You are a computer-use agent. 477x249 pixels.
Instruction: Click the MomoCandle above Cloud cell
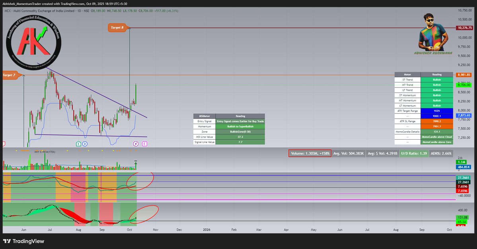pos(437,137)
